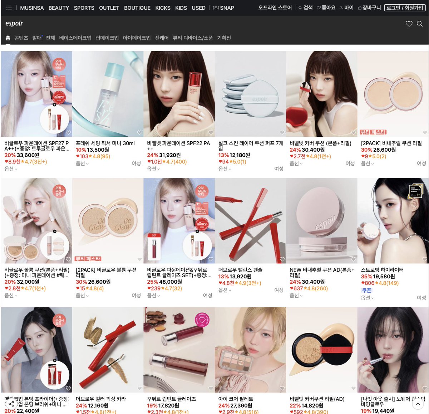Click magnifier icon in espoir brand header
429x414 pixels.
pos(420,24)
